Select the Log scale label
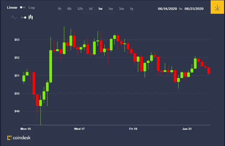The width and height of the screenshot is (225, 146). 32,7
